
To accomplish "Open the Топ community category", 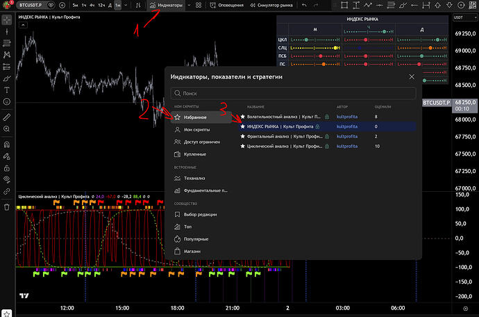I will coord(201,227).
